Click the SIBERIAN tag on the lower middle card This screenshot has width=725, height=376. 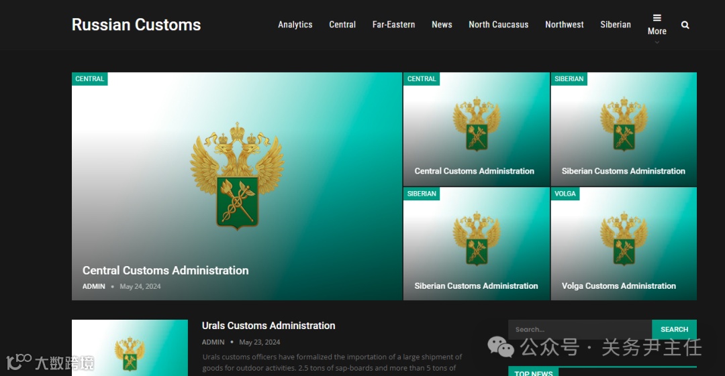pyautogui.click(x=422, y=194)
